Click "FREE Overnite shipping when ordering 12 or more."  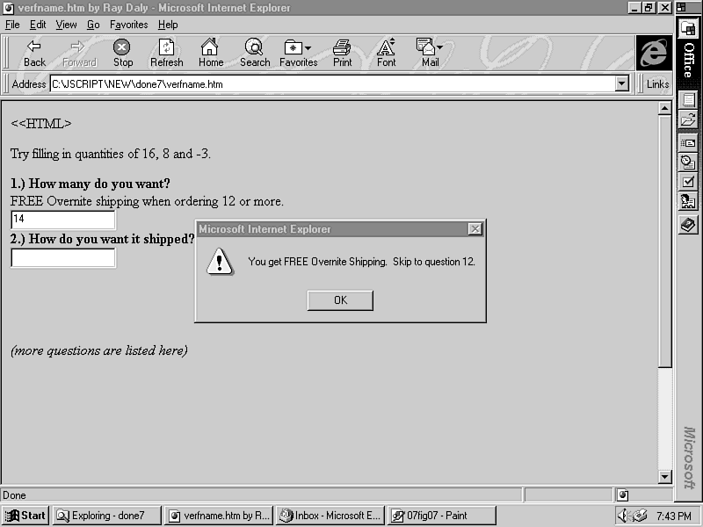pyautogui.click(x=147, y=201)
